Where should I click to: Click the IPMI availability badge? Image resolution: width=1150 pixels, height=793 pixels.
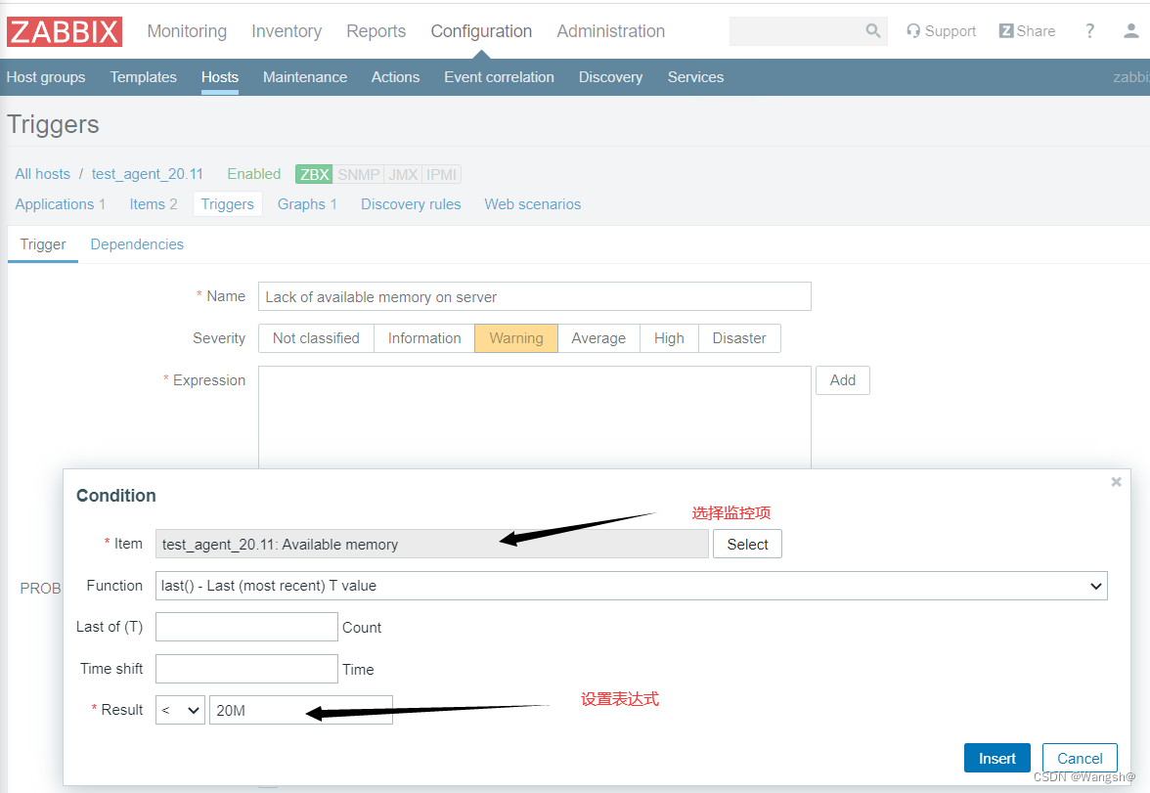click(x=442, y=175)
